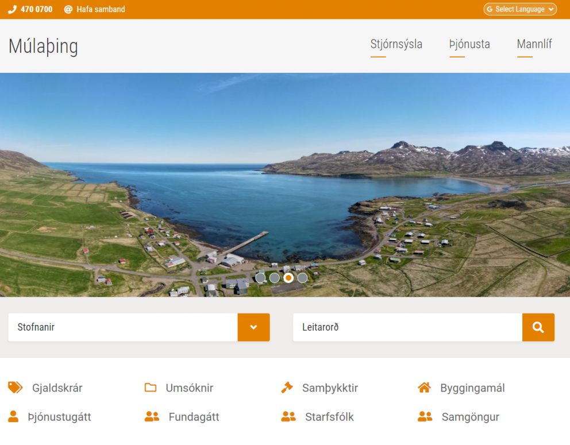Click the Starfsfólk group icon
The width and height of the screenshot is (570, 445).
[x=287, y=416]
